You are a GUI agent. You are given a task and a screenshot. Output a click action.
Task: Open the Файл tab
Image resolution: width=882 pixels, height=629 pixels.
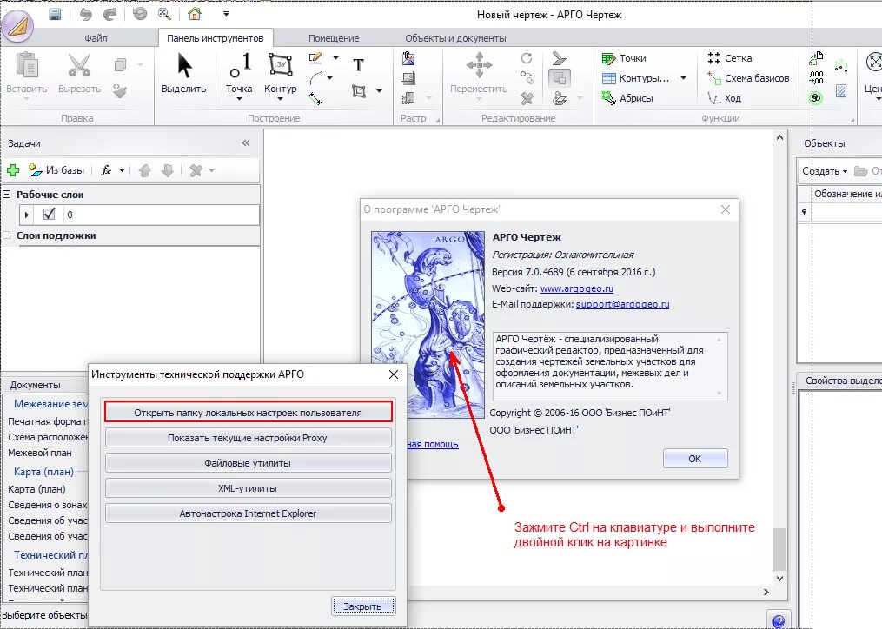[x=96, y=38]
